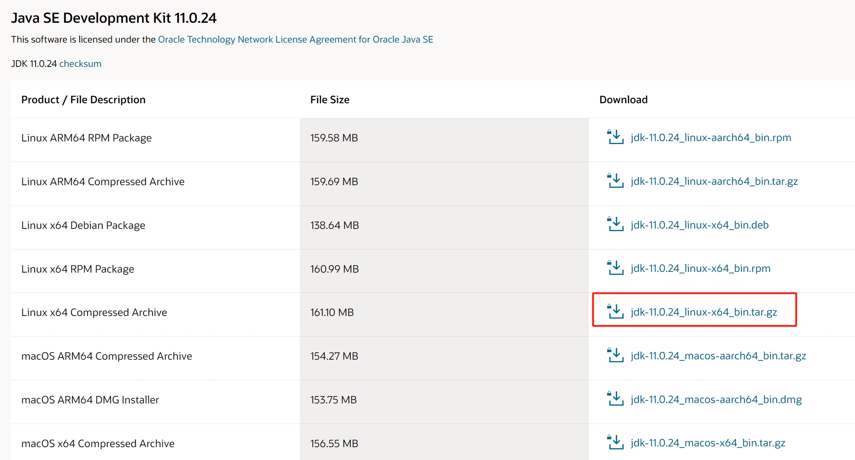855x460 pixels.
Task: Click the 159.58 MB file size cell
Action: click(444, 140)
